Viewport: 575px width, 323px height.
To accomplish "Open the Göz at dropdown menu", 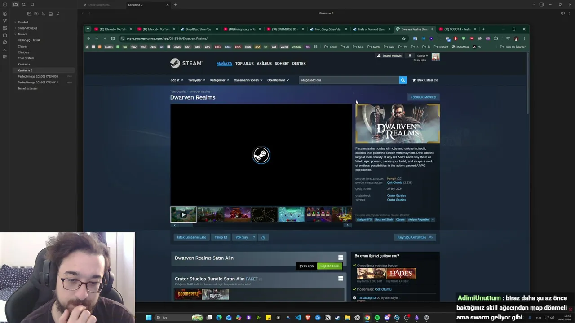I will tap(177, 80).
